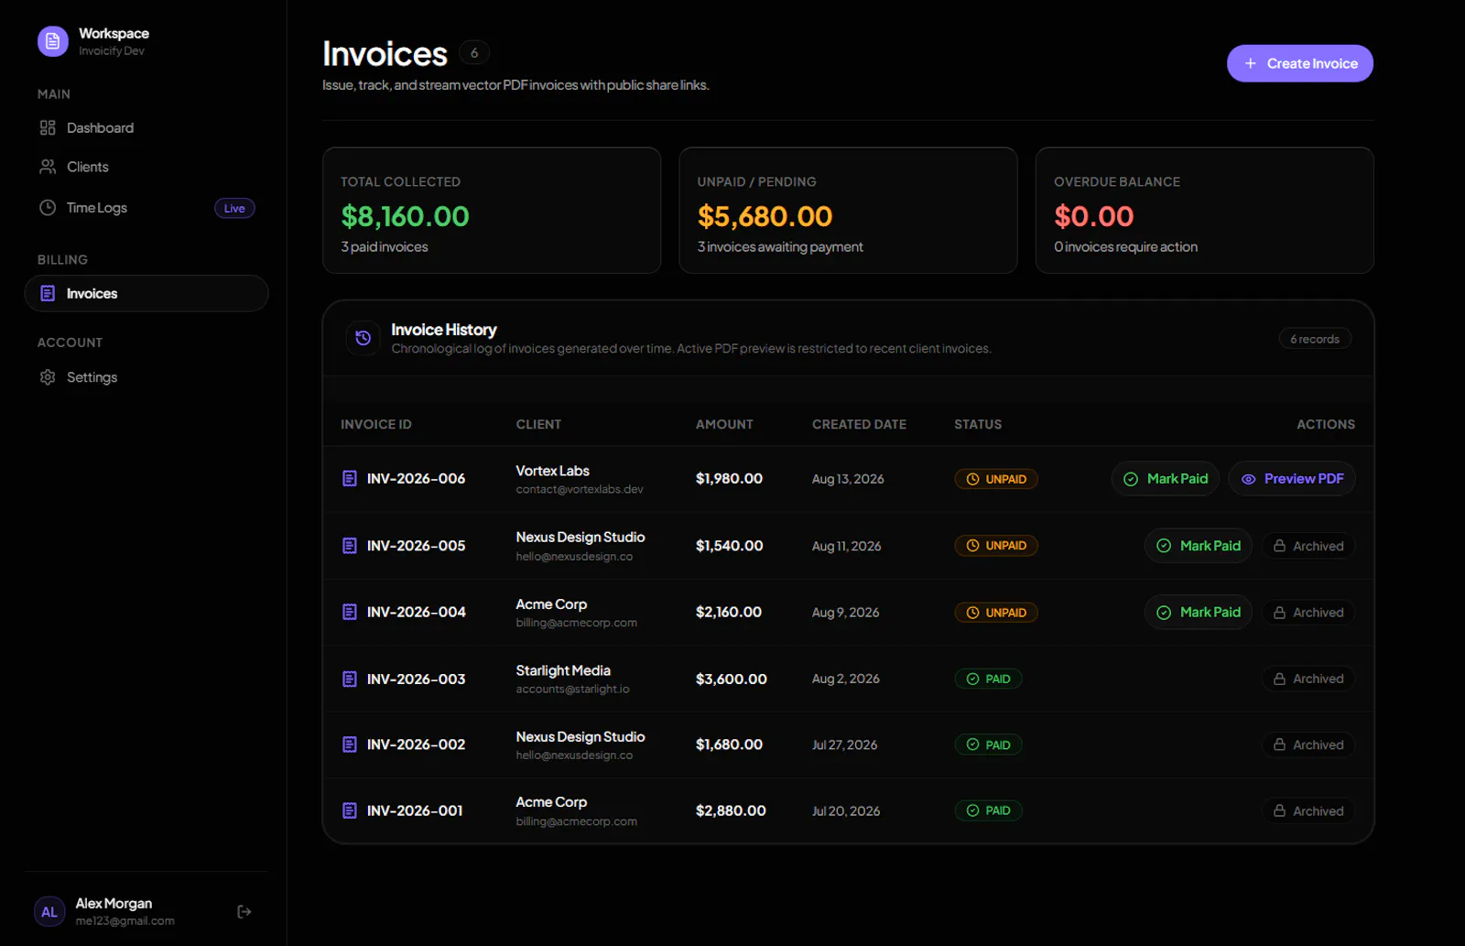
Task: Click invoice ID INV-2026-006
Action: click(x=416, y=479)
